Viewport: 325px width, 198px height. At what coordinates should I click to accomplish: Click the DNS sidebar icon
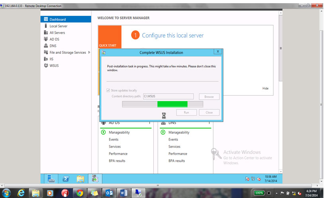(x=46, y=45)
